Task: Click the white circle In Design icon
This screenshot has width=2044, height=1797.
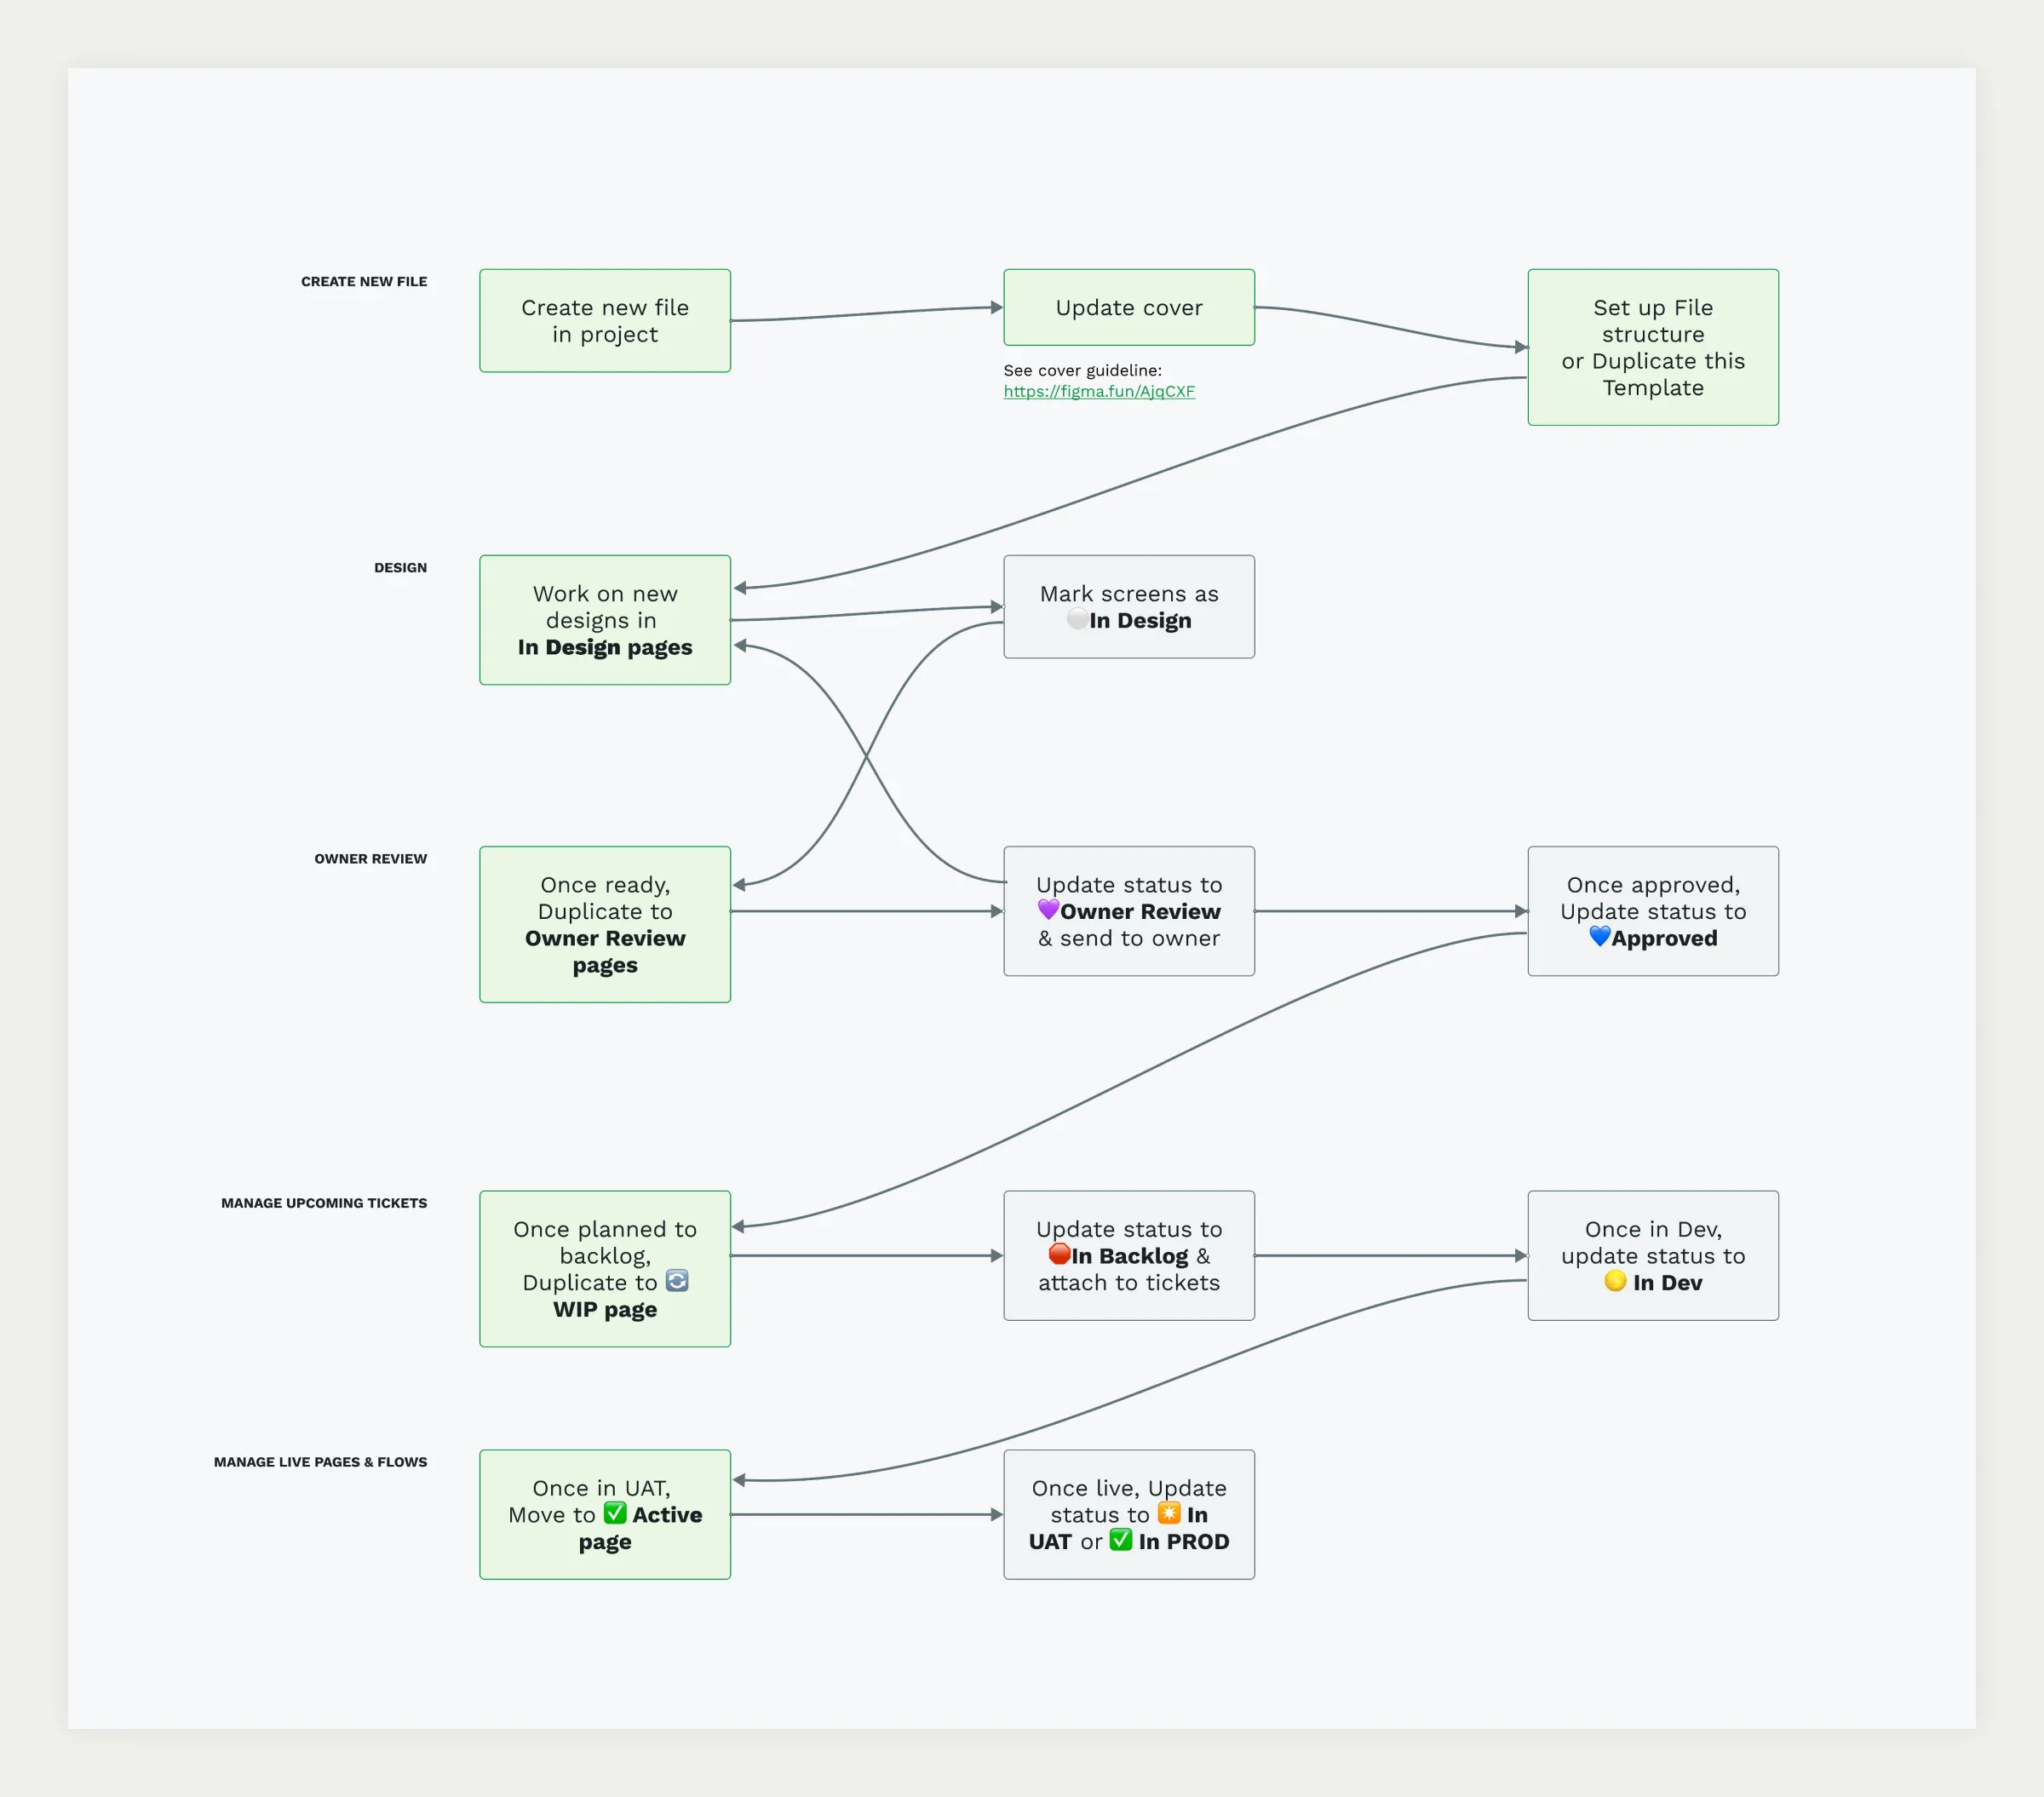Action: [x=1077, y=619]
